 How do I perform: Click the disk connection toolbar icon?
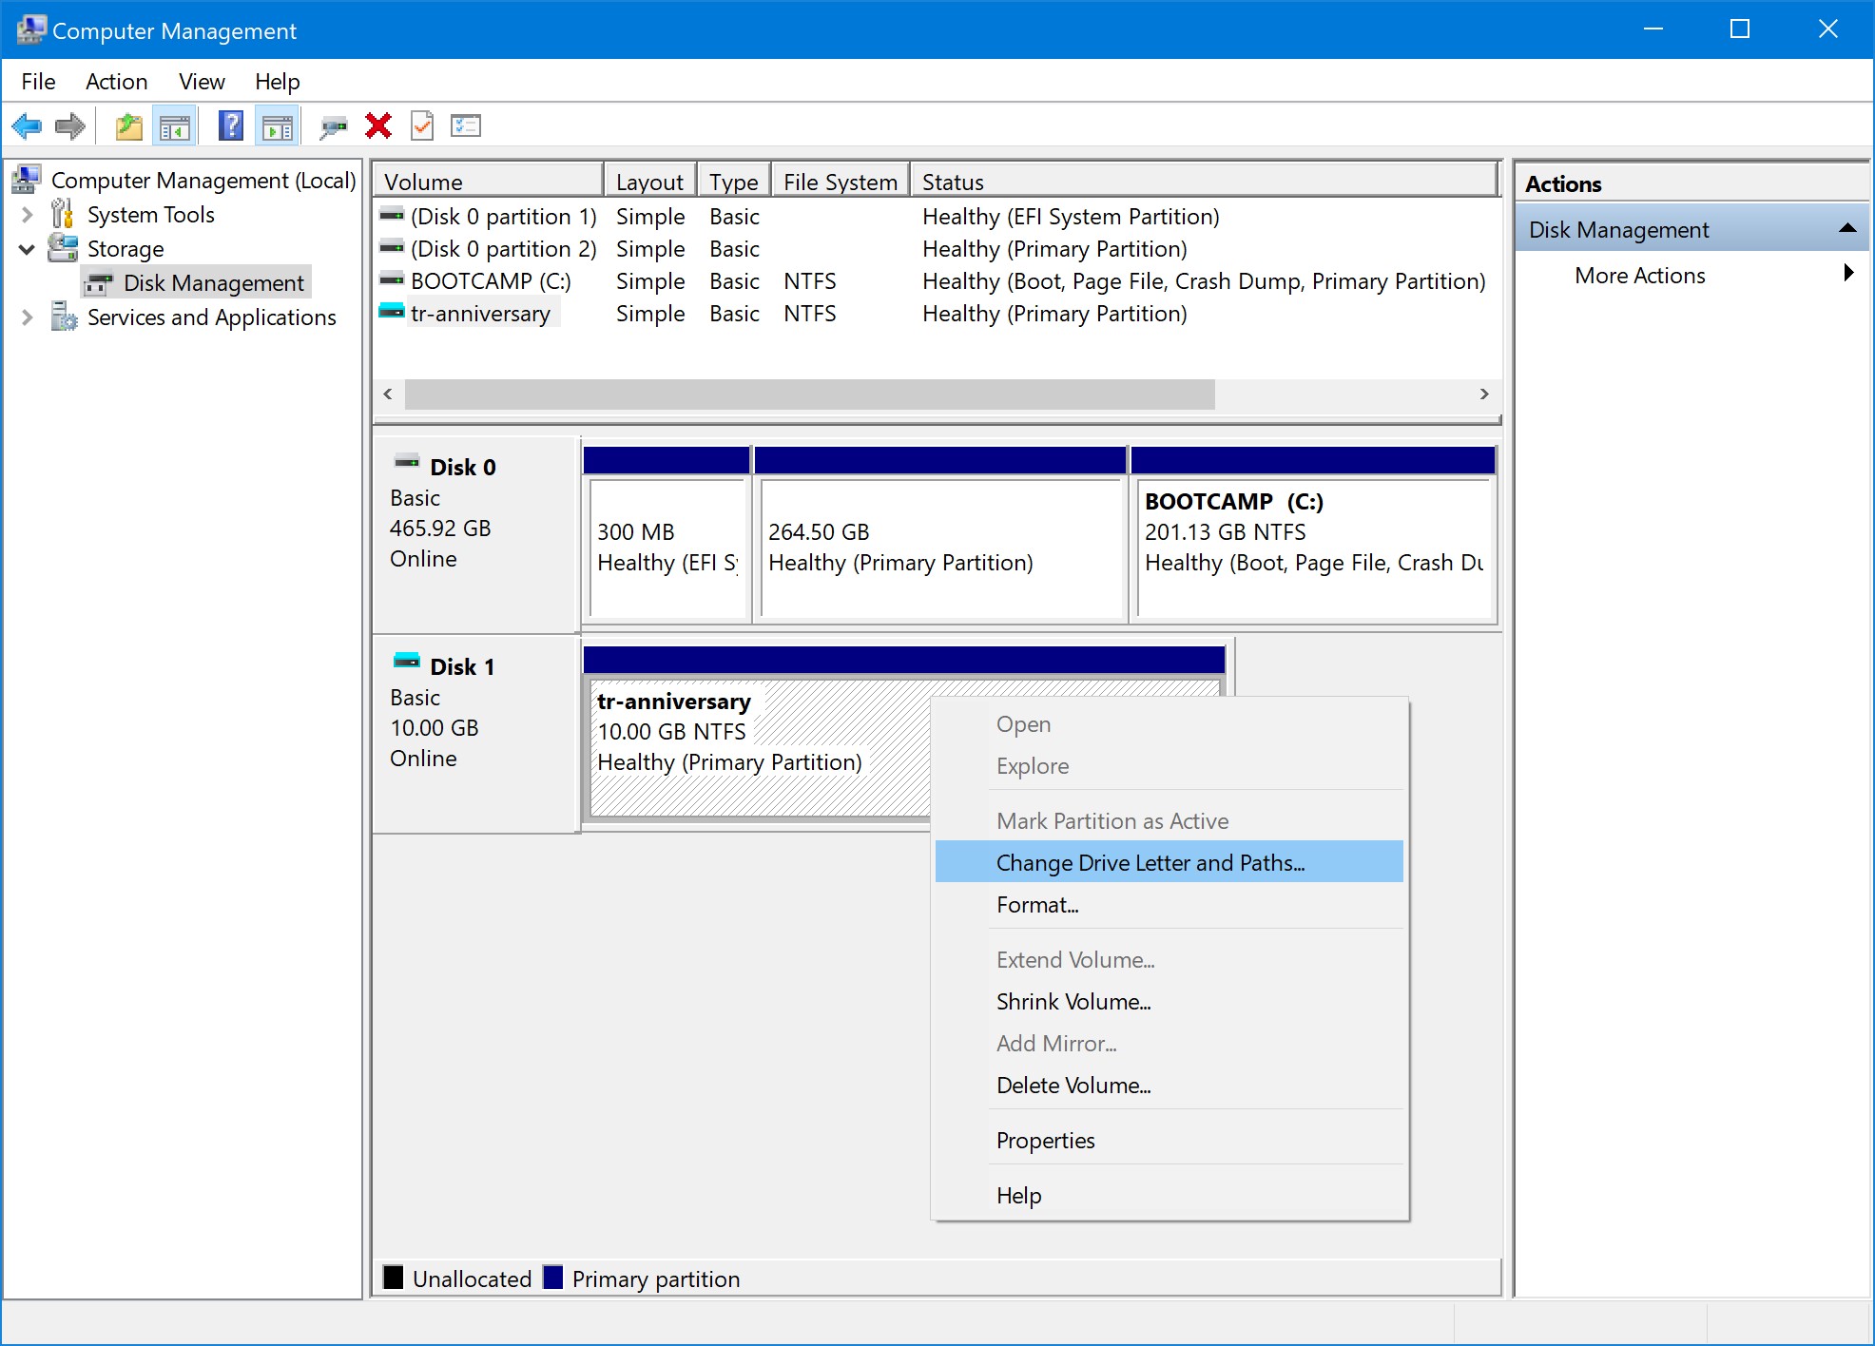tap(333, 125)
